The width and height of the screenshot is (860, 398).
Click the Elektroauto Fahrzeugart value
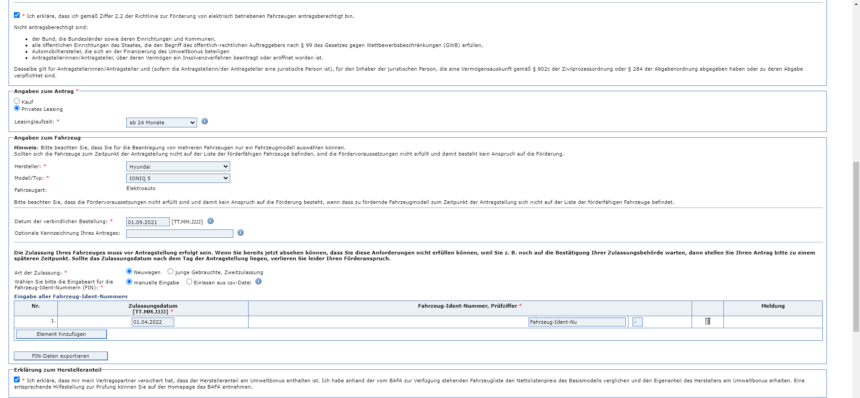click(x=141, y=188)
